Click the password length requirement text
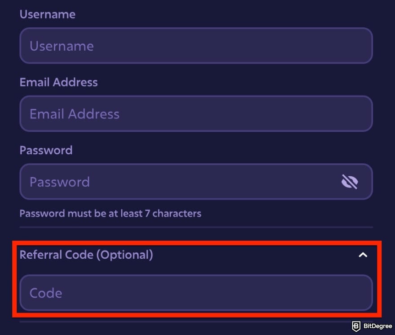 (110, 213)
